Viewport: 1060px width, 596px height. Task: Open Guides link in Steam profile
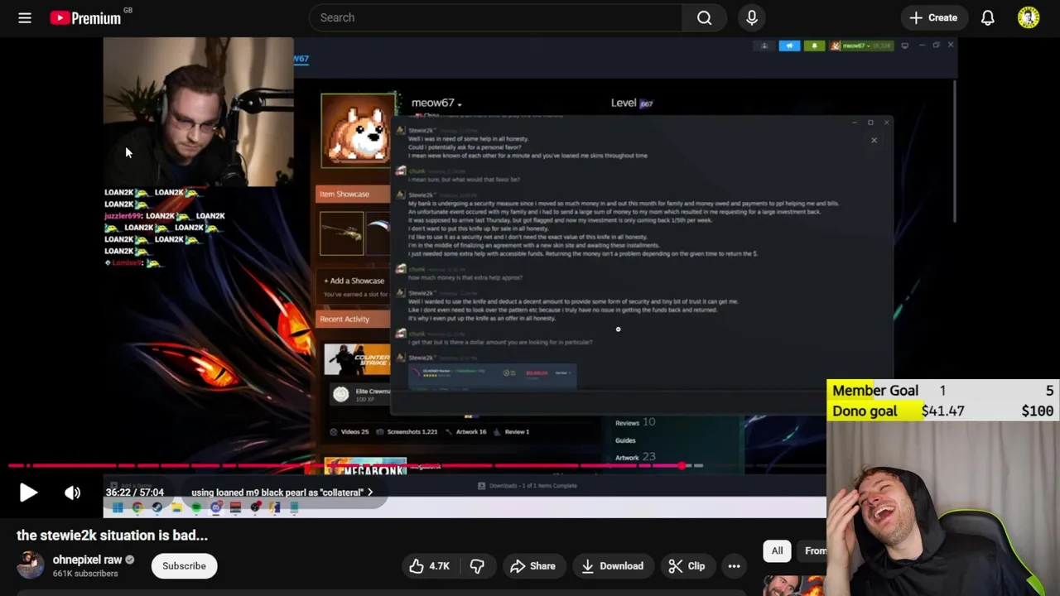point(625,440)
